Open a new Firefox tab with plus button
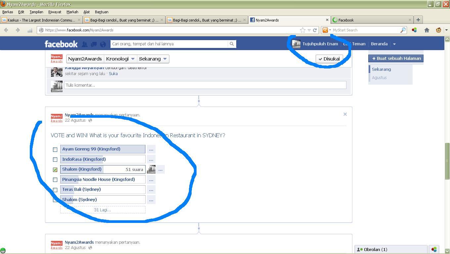This screenshot has width=450, height=254. pos(418,20)
